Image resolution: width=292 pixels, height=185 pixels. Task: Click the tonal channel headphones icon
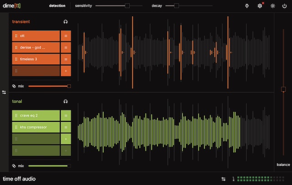66,101
